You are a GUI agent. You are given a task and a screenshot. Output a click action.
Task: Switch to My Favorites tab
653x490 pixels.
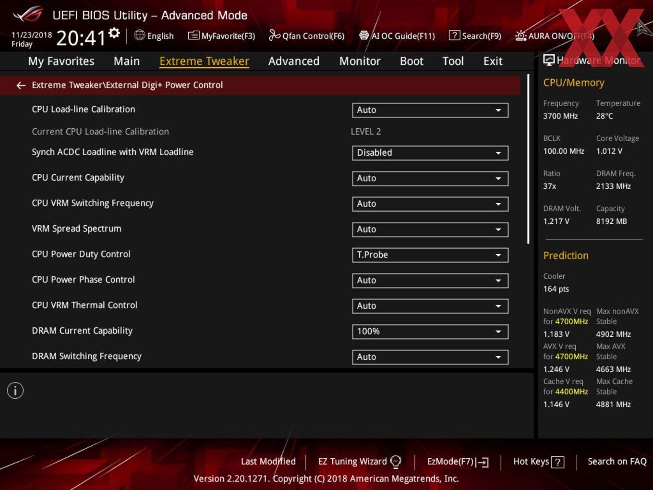point(61,61)
